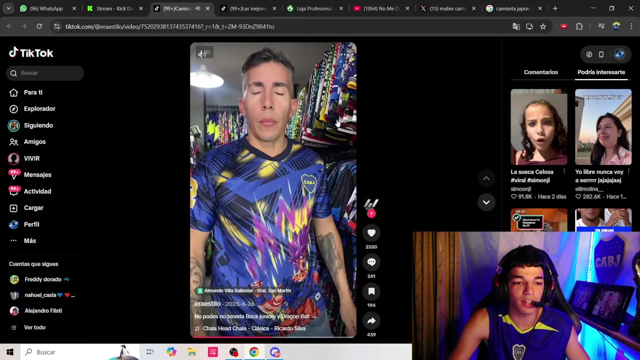
Task: Reload the page
Action: coord(39,26)
